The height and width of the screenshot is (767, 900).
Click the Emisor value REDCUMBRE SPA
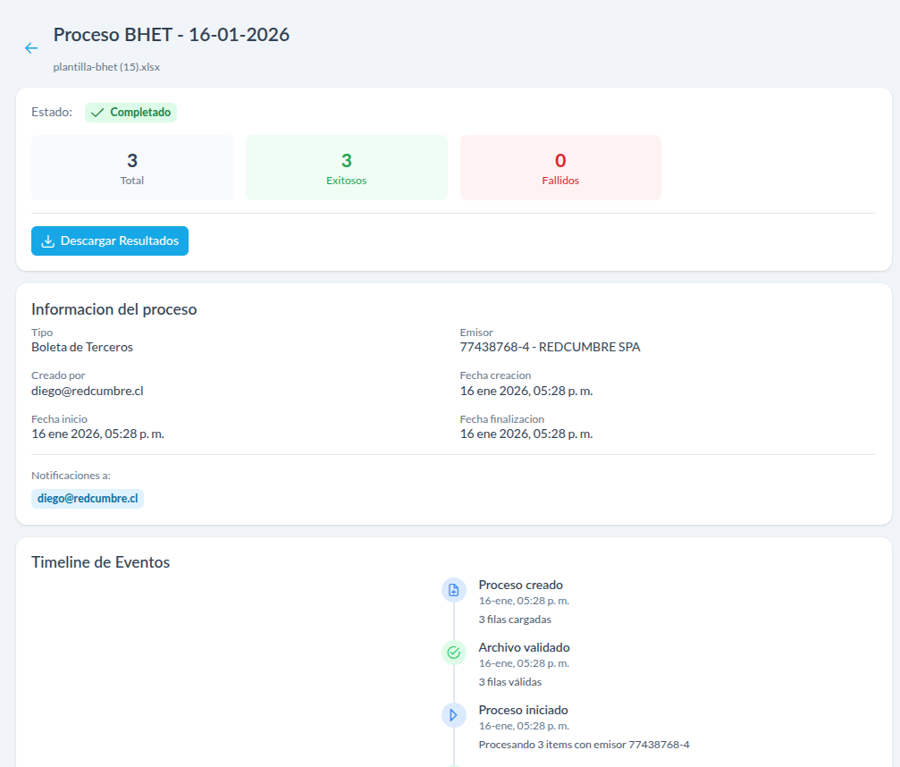(550, 347)
